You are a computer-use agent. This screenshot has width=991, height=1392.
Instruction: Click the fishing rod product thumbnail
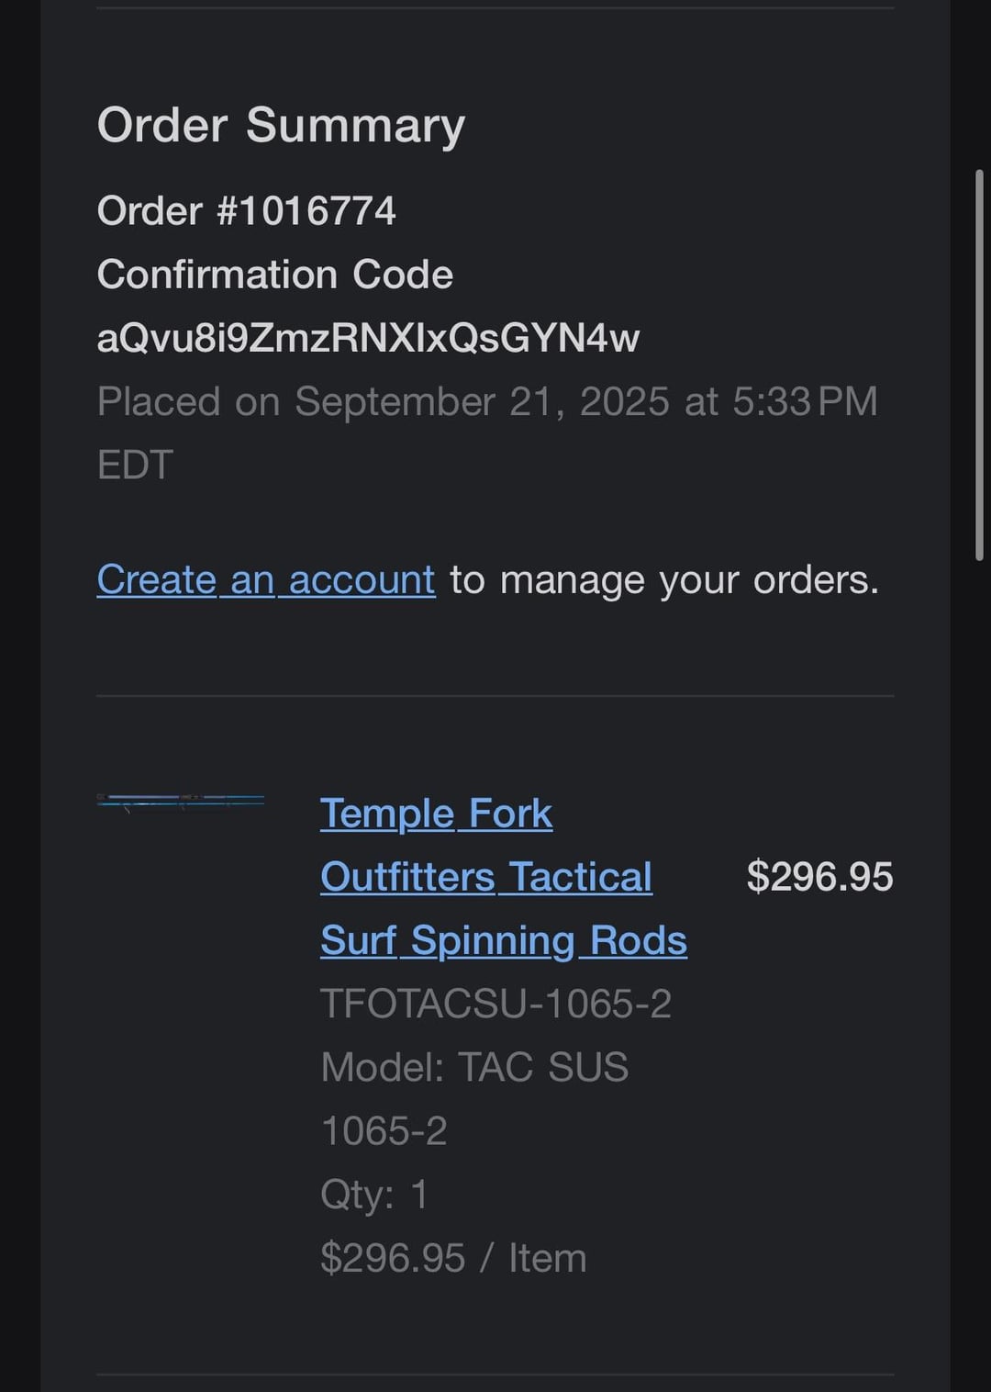[181, 802]
